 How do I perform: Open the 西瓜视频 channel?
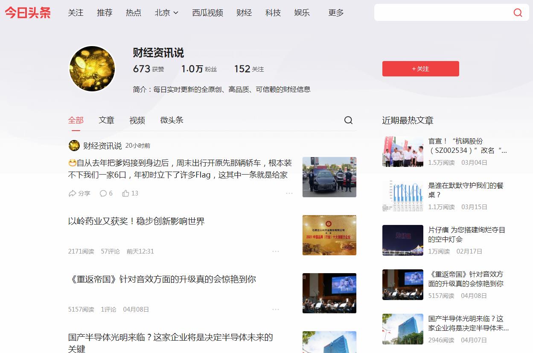click(x=207, y=13)
